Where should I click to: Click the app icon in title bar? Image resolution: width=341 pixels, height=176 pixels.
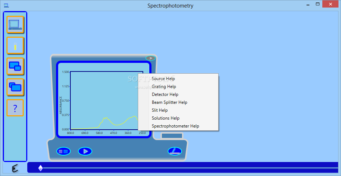[6, 6]
